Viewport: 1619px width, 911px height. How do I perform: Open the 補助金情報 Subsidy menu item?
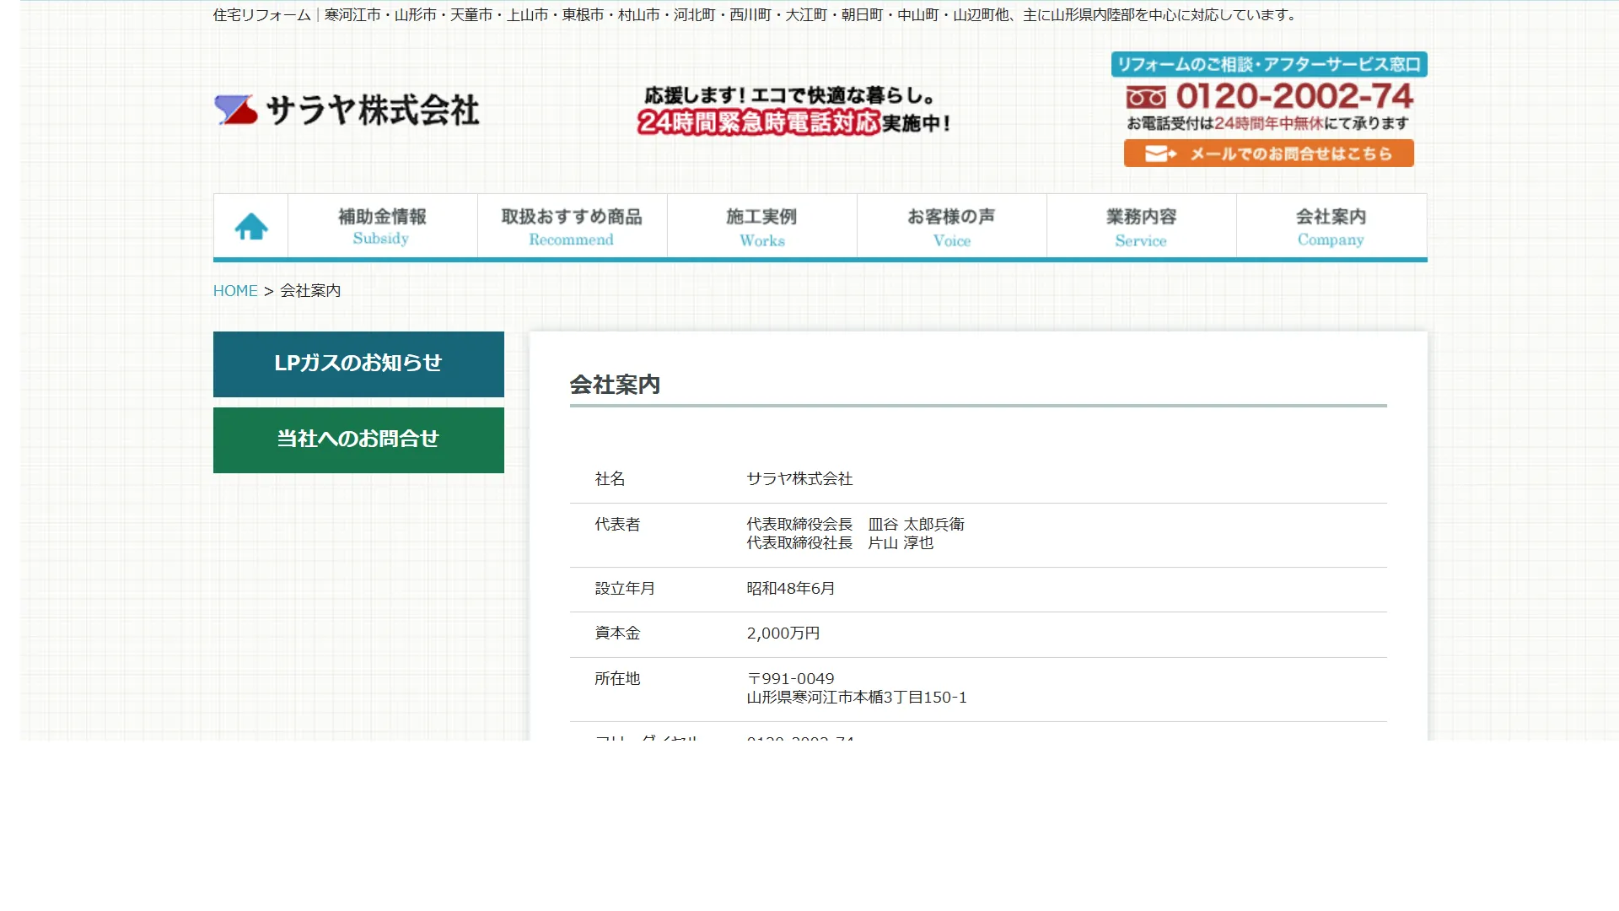[382, 226]
